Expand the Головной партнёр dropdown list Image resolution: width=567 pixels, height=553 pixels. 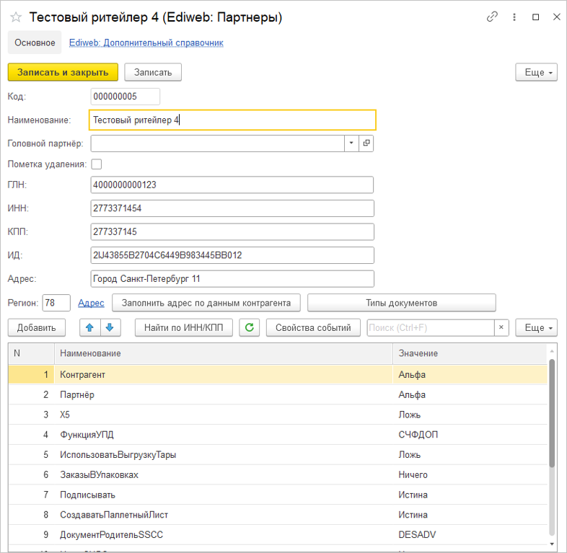pos(351,143)
